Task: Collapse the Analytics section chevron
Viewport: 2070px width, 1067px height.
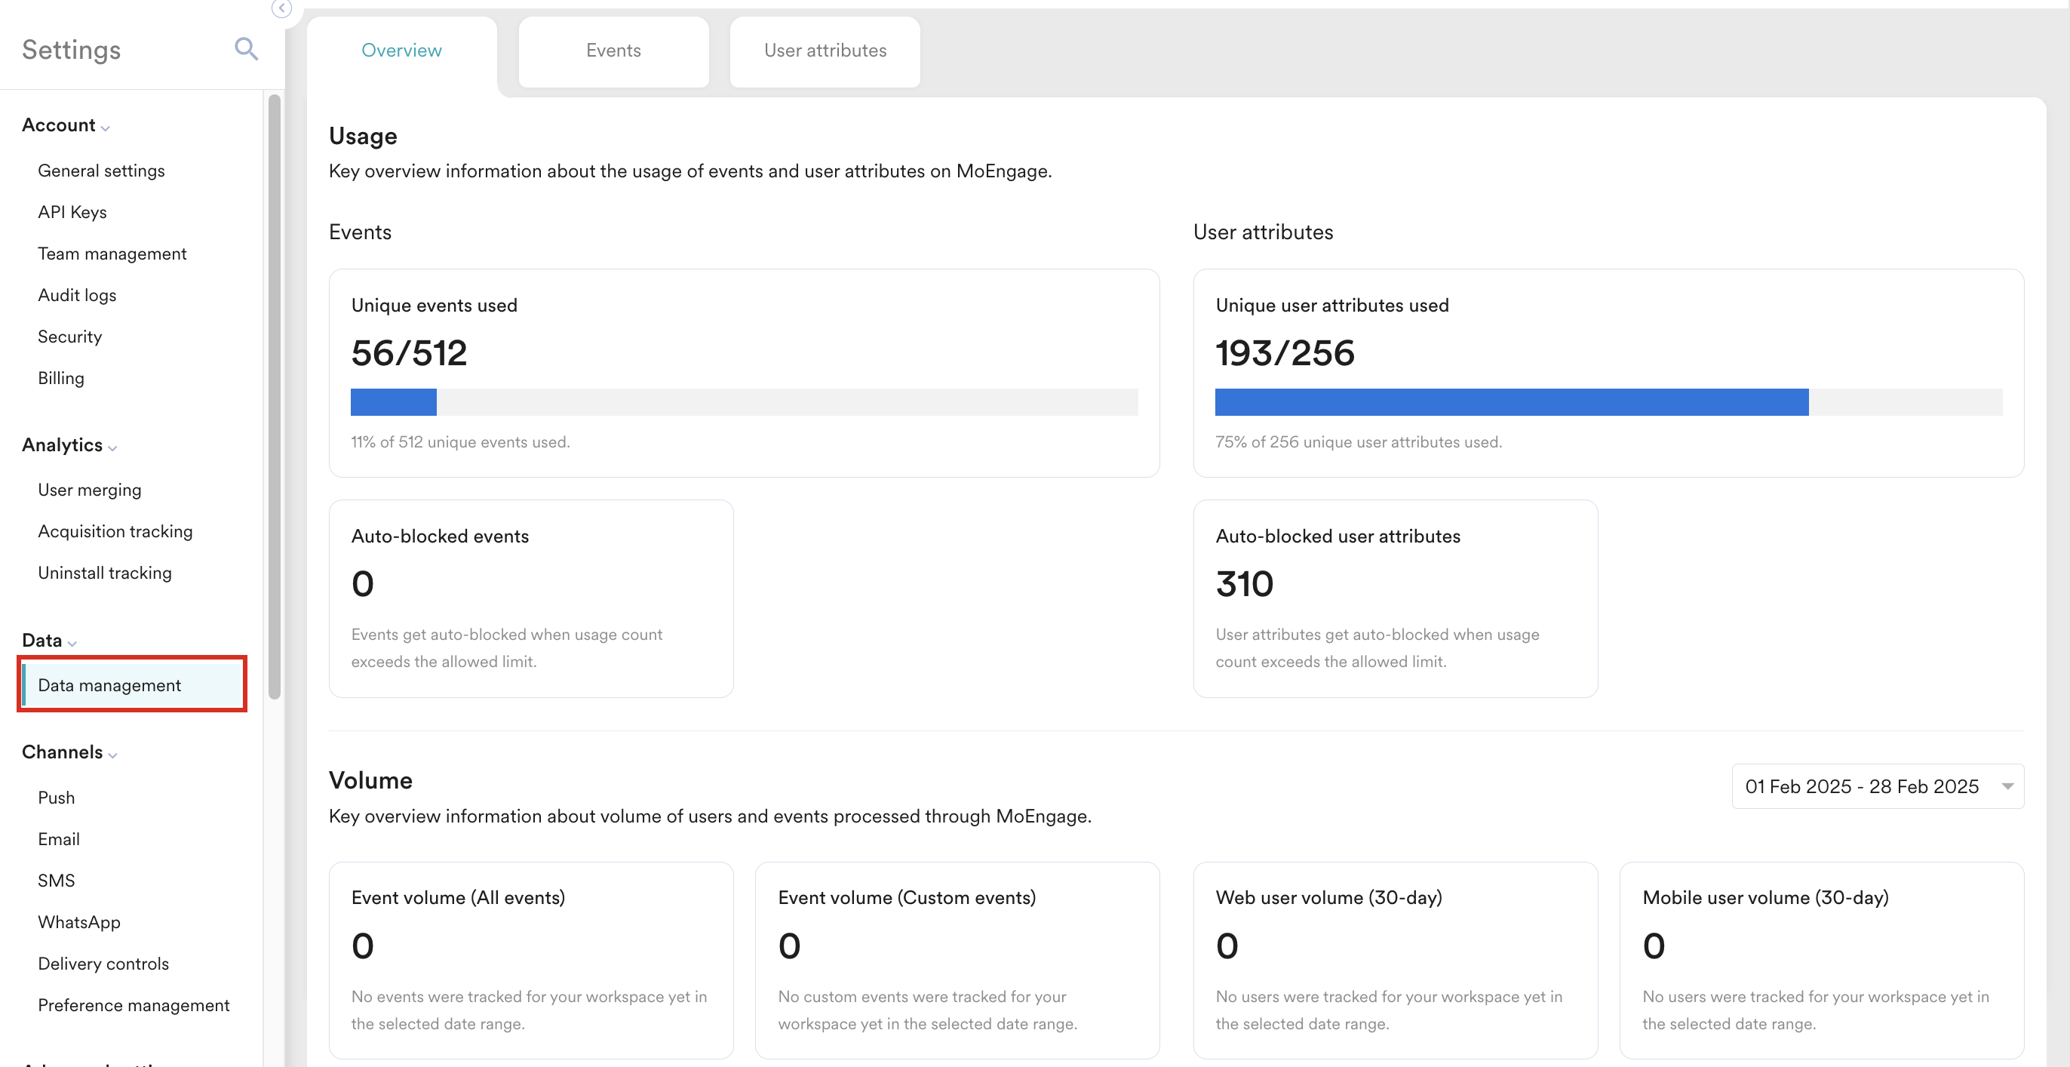Action: (x=112, y=448)
